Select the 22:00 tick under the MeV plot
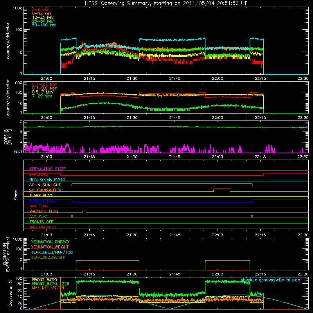This screenshot has width=313, height=313. (x=218, y=118)
